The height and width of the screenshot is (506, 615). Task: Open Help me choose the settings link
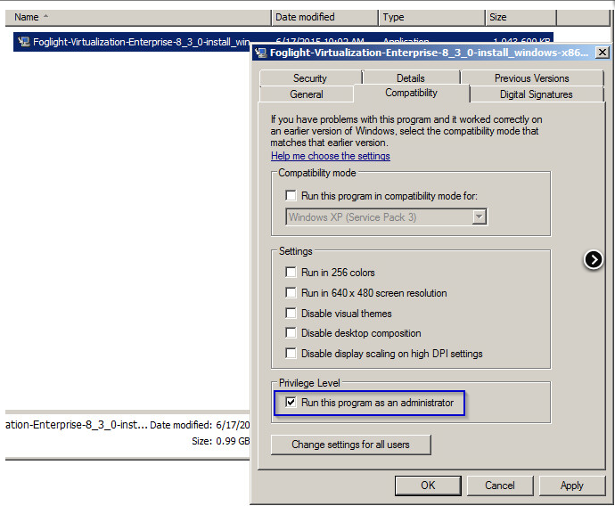(331, 156)
